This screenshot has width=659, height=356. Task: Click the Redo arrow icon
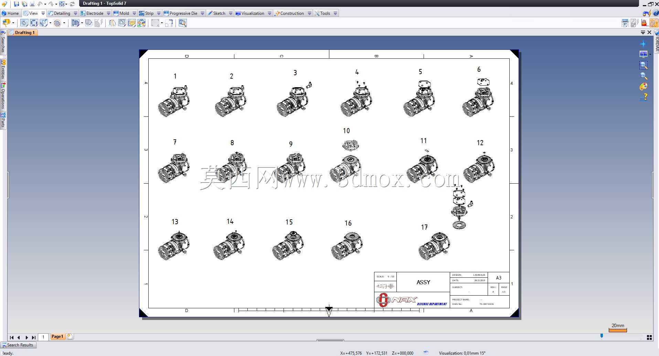point(51,4)
